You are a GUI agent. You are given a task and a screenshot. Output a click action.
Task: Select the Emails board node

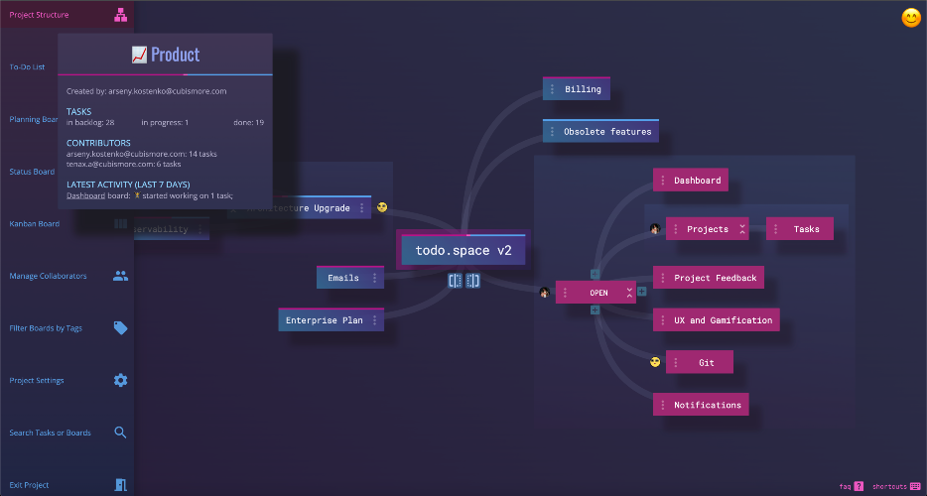click(x=350, y=277)
